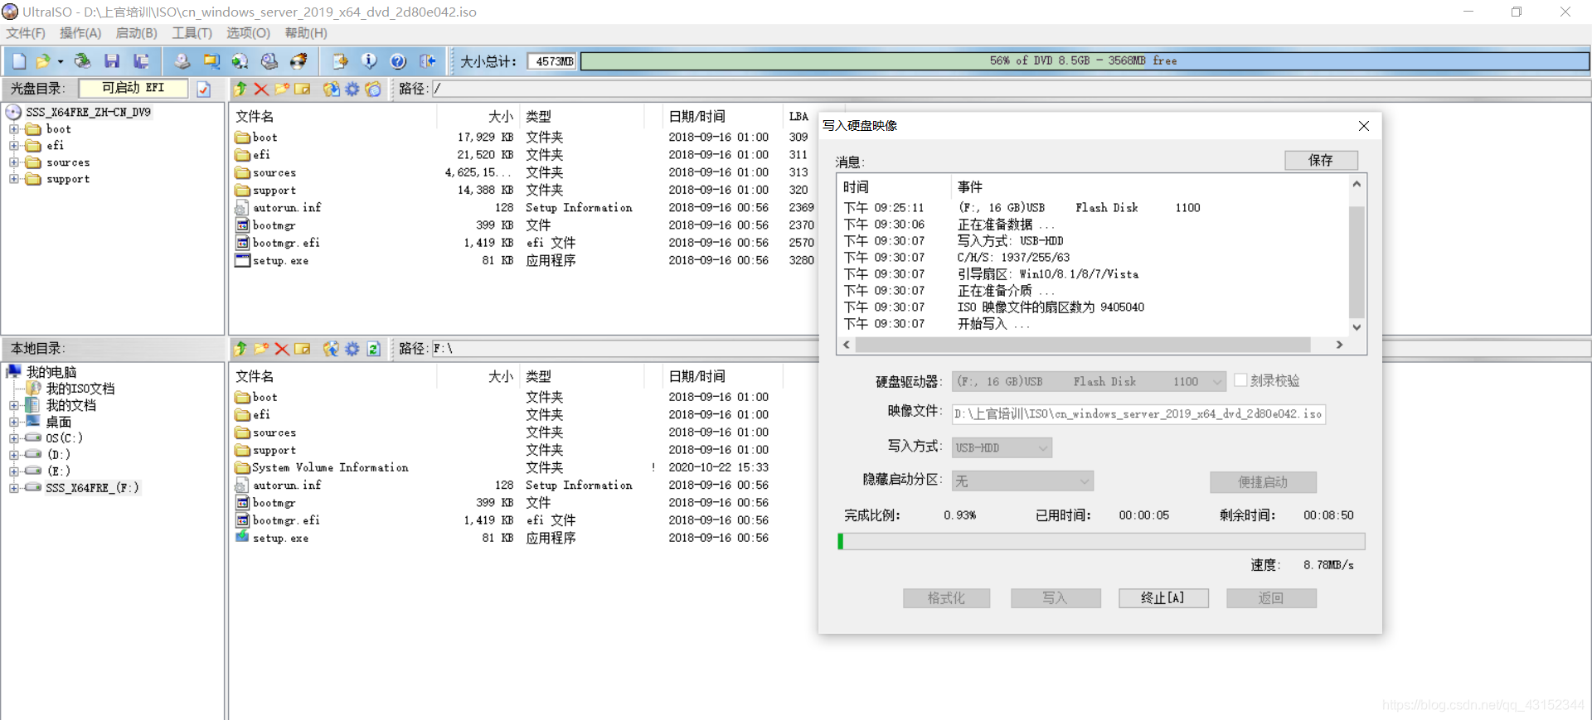Open the 硬盘驱动器 drive dropdown

click(1217, 382)
